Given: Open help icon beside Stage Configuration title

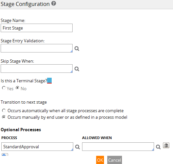Looking at the screenshot, I should pos(54,3).
